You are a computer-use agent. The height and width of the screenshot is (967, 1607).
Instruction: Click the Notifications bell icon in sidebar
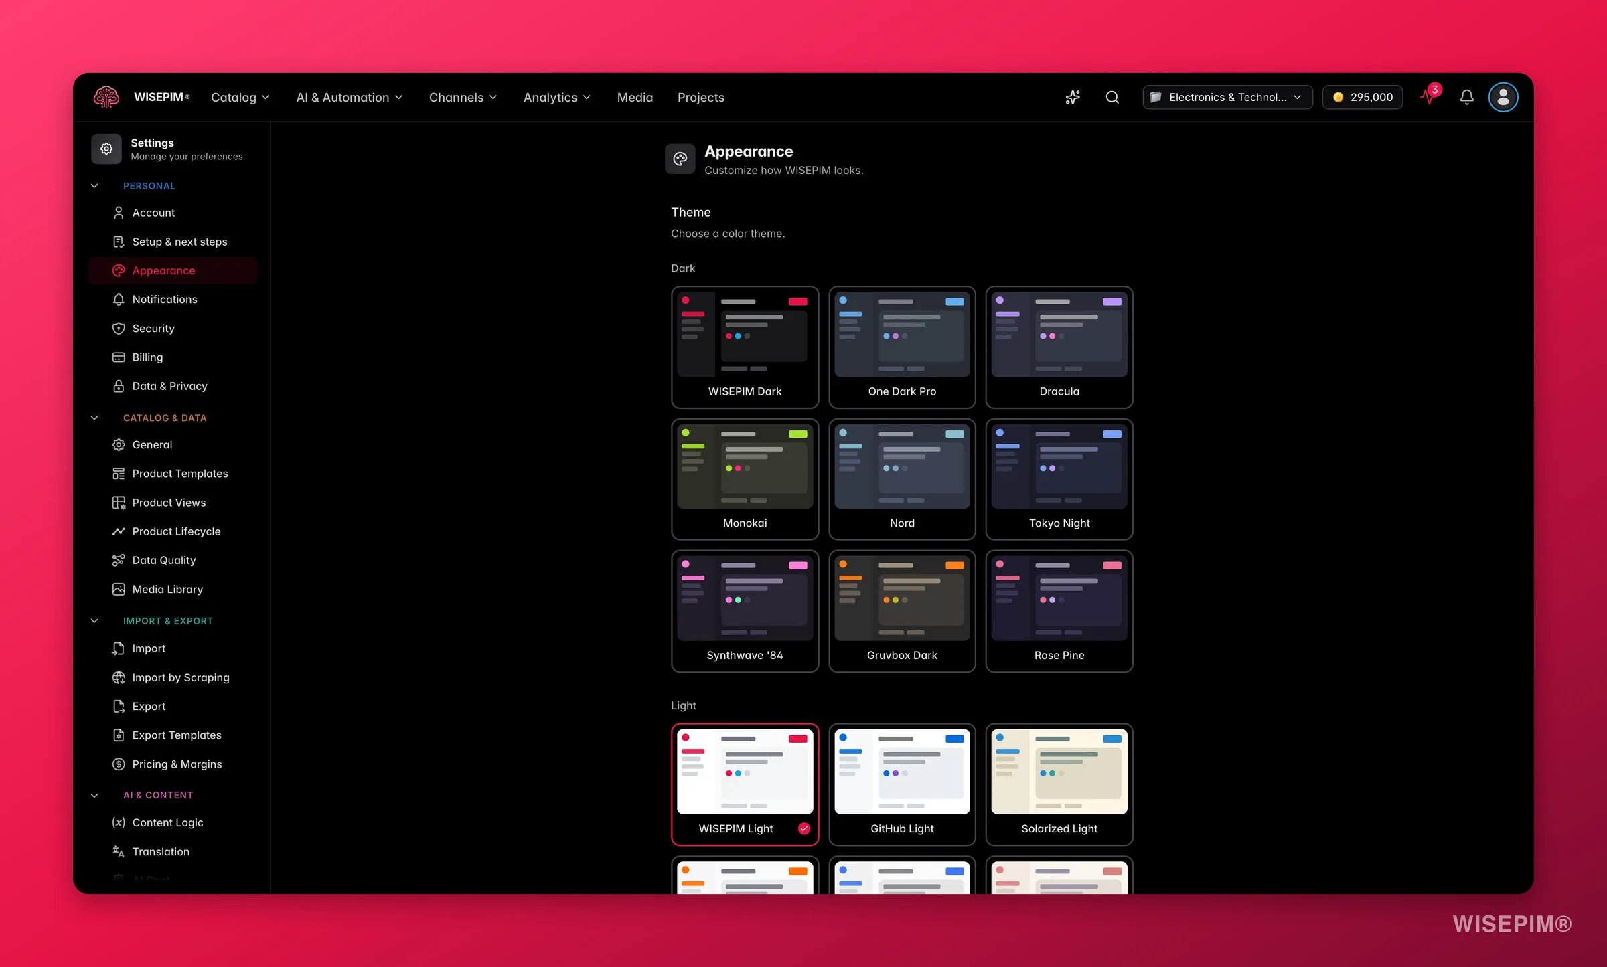[119, 299]
